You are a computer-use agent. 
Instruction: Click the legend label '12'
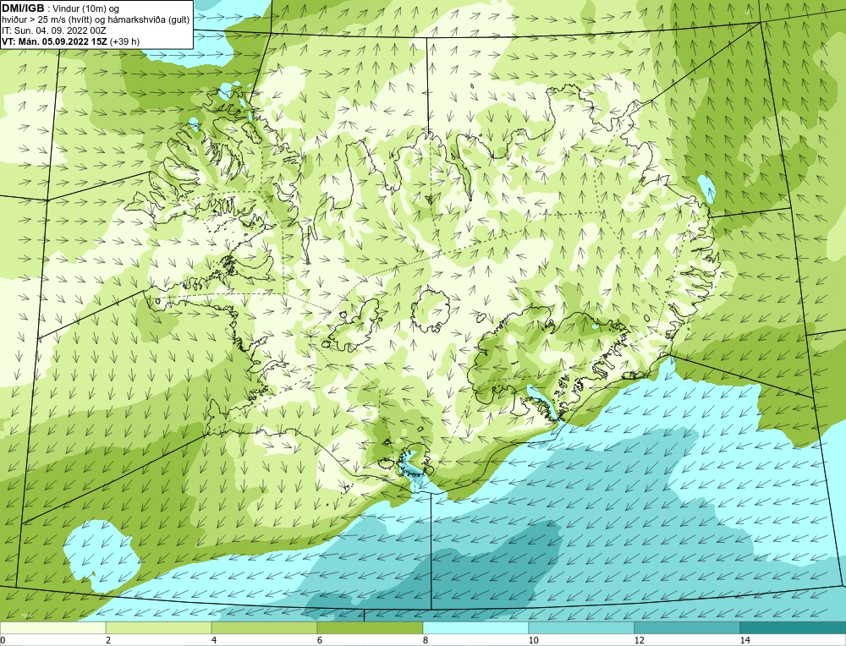[640, 640]
